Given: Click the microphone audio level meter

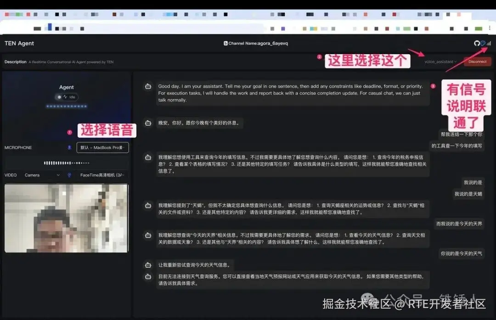Looking at the screenshot, I should click(67, 163).
